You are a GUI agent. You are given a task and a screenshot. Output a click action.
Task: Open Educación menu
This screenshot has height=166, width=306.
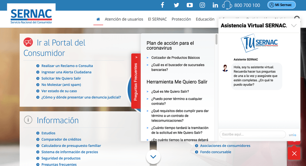pos(205,19)
